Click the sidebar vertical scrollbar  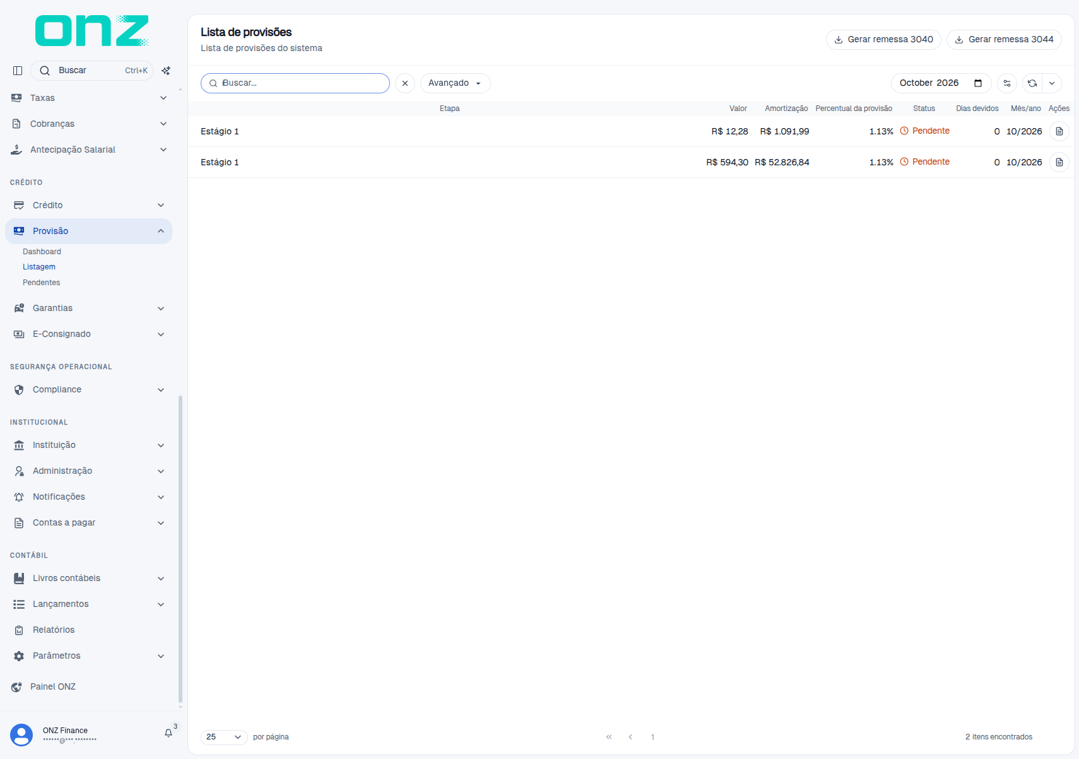point(180,549)
